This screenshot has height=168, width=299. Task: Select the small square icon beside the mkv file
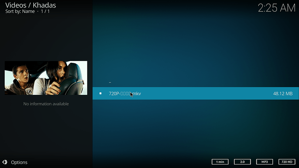[x=100, y=94]
